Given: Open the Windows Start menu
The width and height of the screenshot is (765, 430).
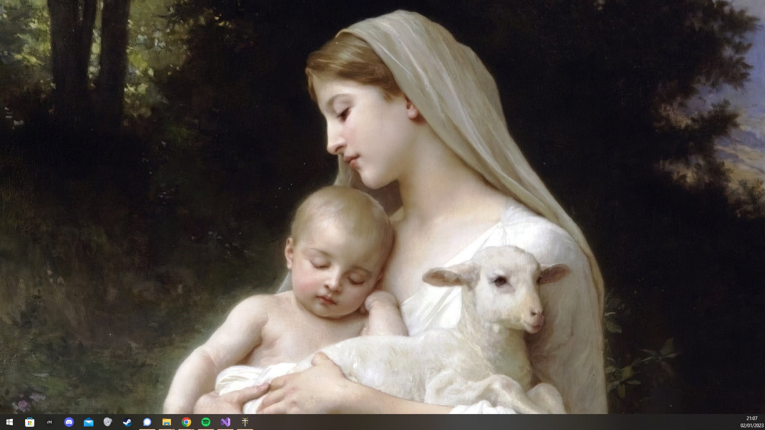Looking at the screenshot, I should point(10,422).
